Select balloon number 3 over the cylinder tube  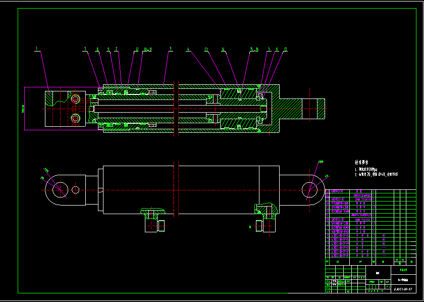pyautogui.click(x=171, y=49)
